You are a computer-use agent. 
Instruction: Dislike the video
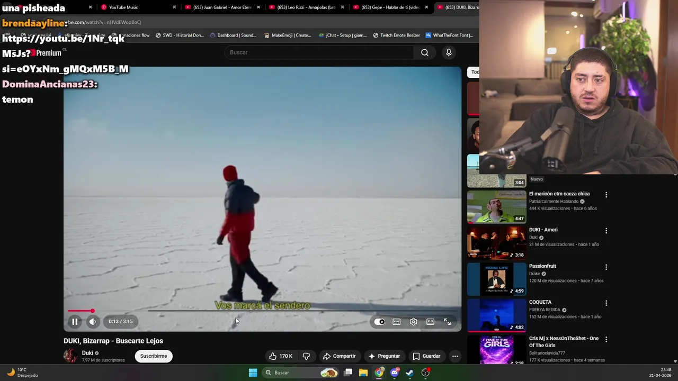[x=306, y=356]
